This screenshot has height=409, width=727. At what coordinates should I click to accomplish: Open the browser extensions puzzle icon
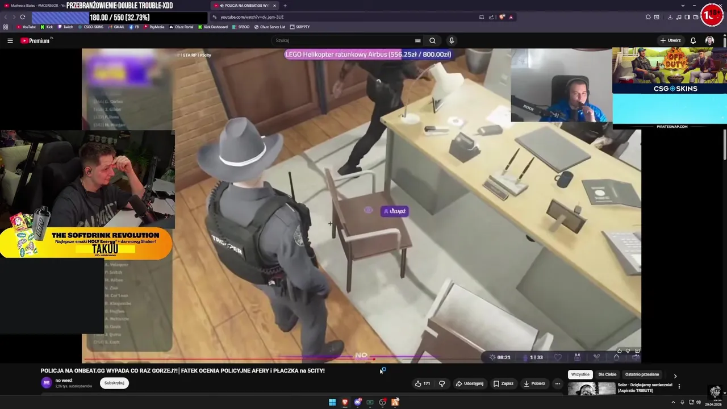648,17
